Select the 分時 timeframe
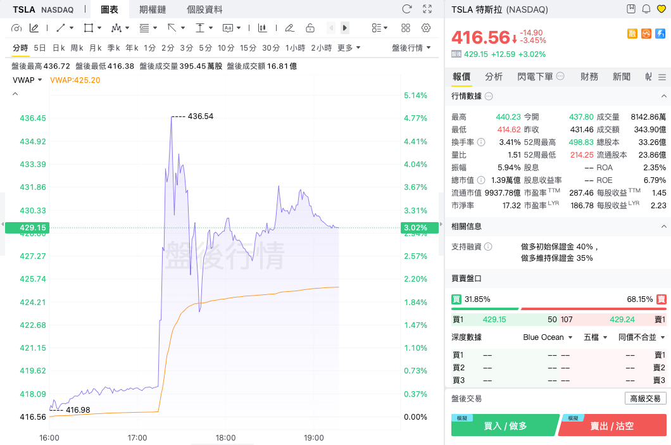The height and width of the screenshot is (445, 671). [20, 48]
